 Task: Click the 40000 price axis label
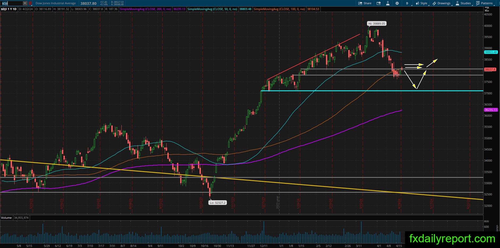[488, 26]
